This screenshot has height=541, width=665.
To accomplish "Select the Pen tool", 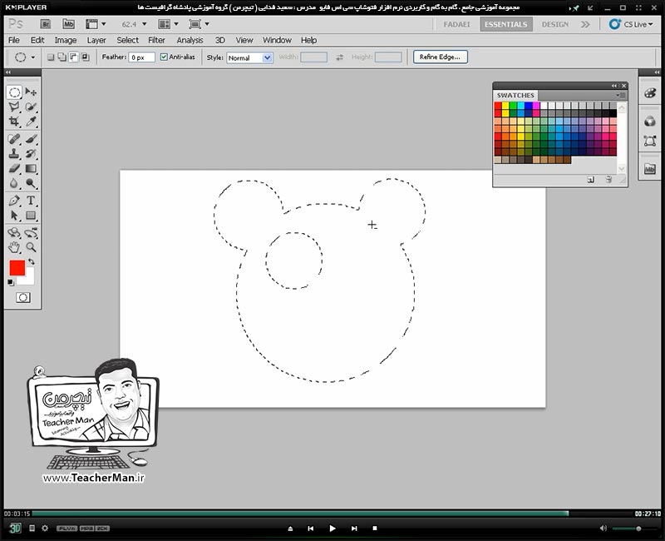I will pyautogui.click(x=14, y=201).
